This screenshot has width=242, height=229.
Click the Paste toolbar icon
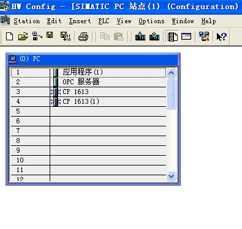point(119,37)
